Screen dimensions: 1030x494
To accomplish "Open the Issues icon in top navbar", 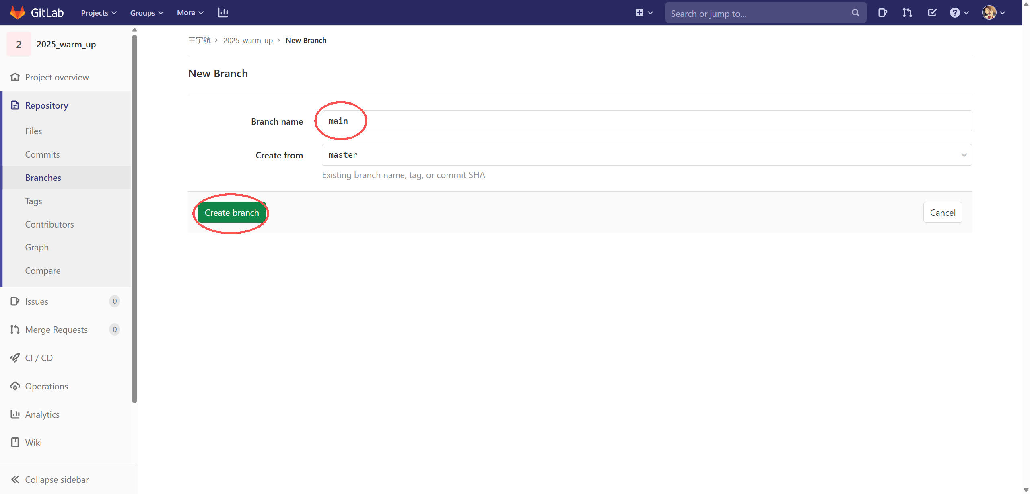I will [x=882, y=13].
